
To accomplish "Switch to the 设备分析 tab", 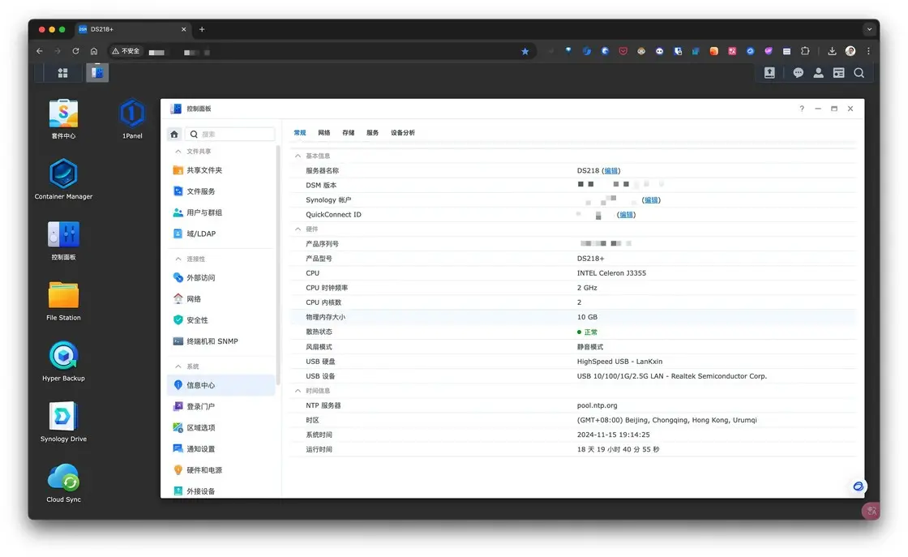I will [x=402, y=133].
